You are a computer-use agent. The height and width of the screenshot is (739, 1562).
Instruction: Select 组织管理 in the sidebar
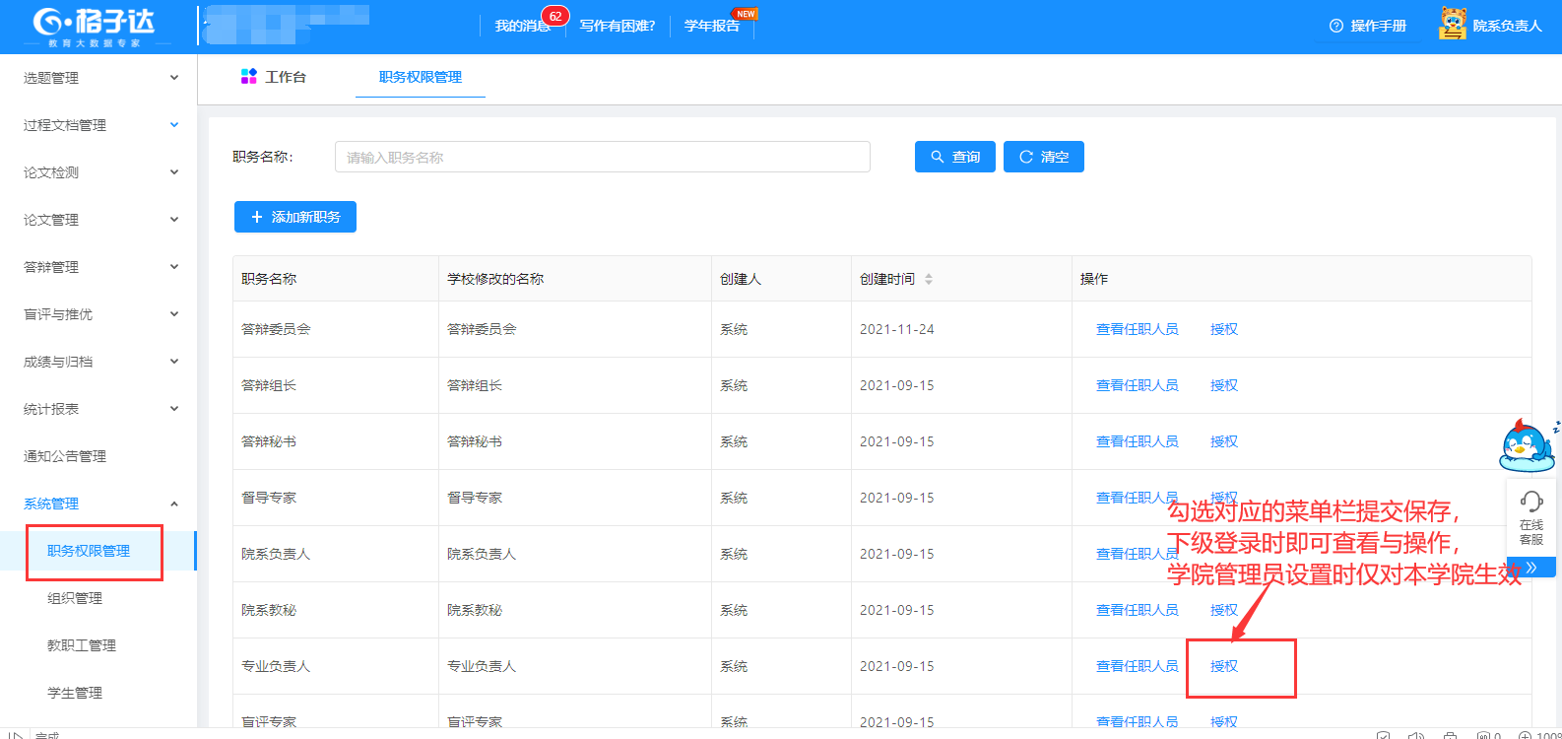[75, 598]
